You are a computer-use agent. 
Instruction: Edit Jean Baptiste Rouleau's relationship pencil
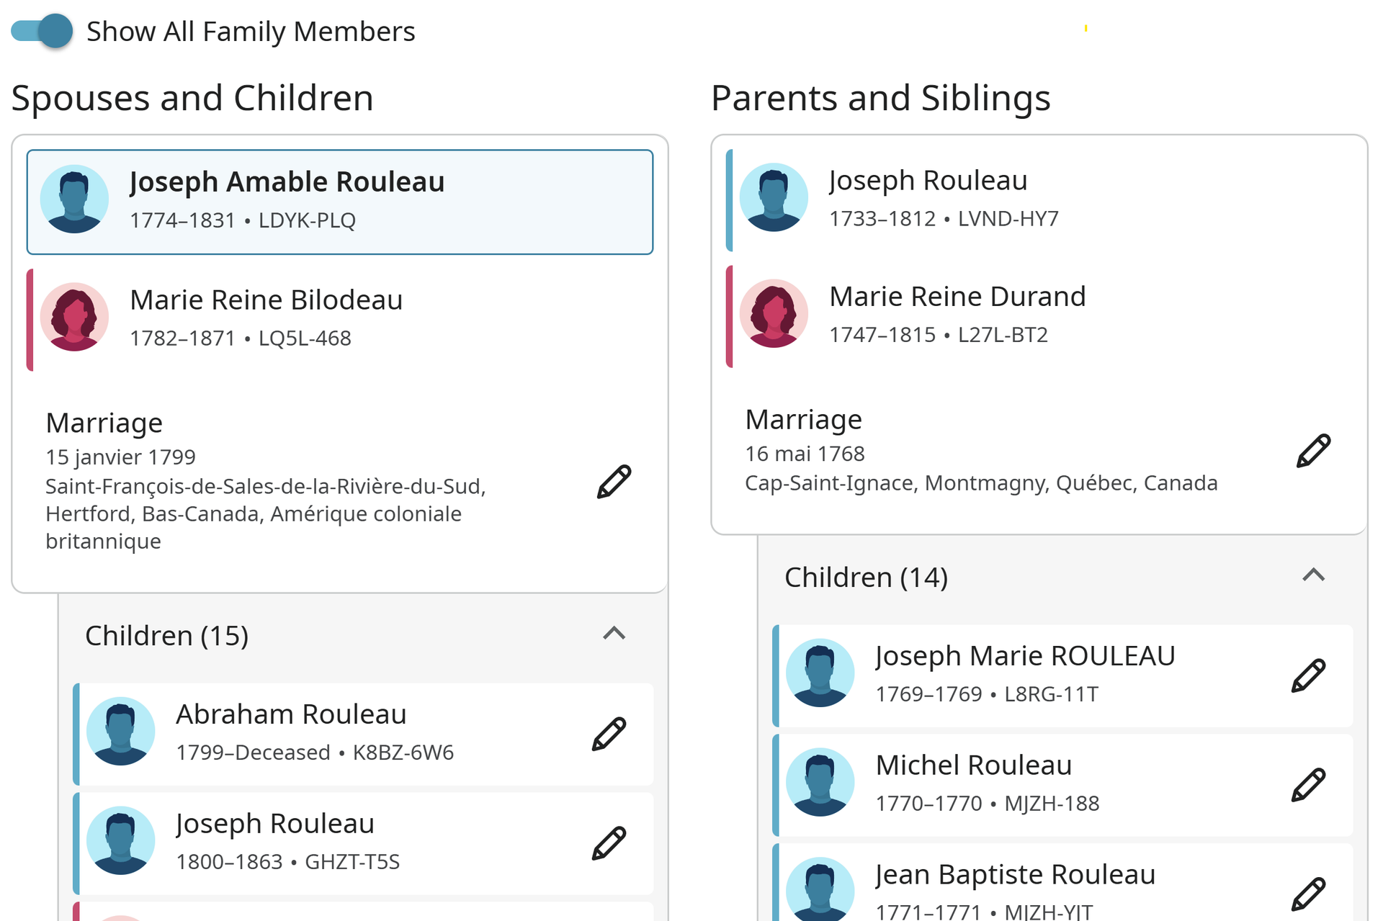tap(1308, 894)
